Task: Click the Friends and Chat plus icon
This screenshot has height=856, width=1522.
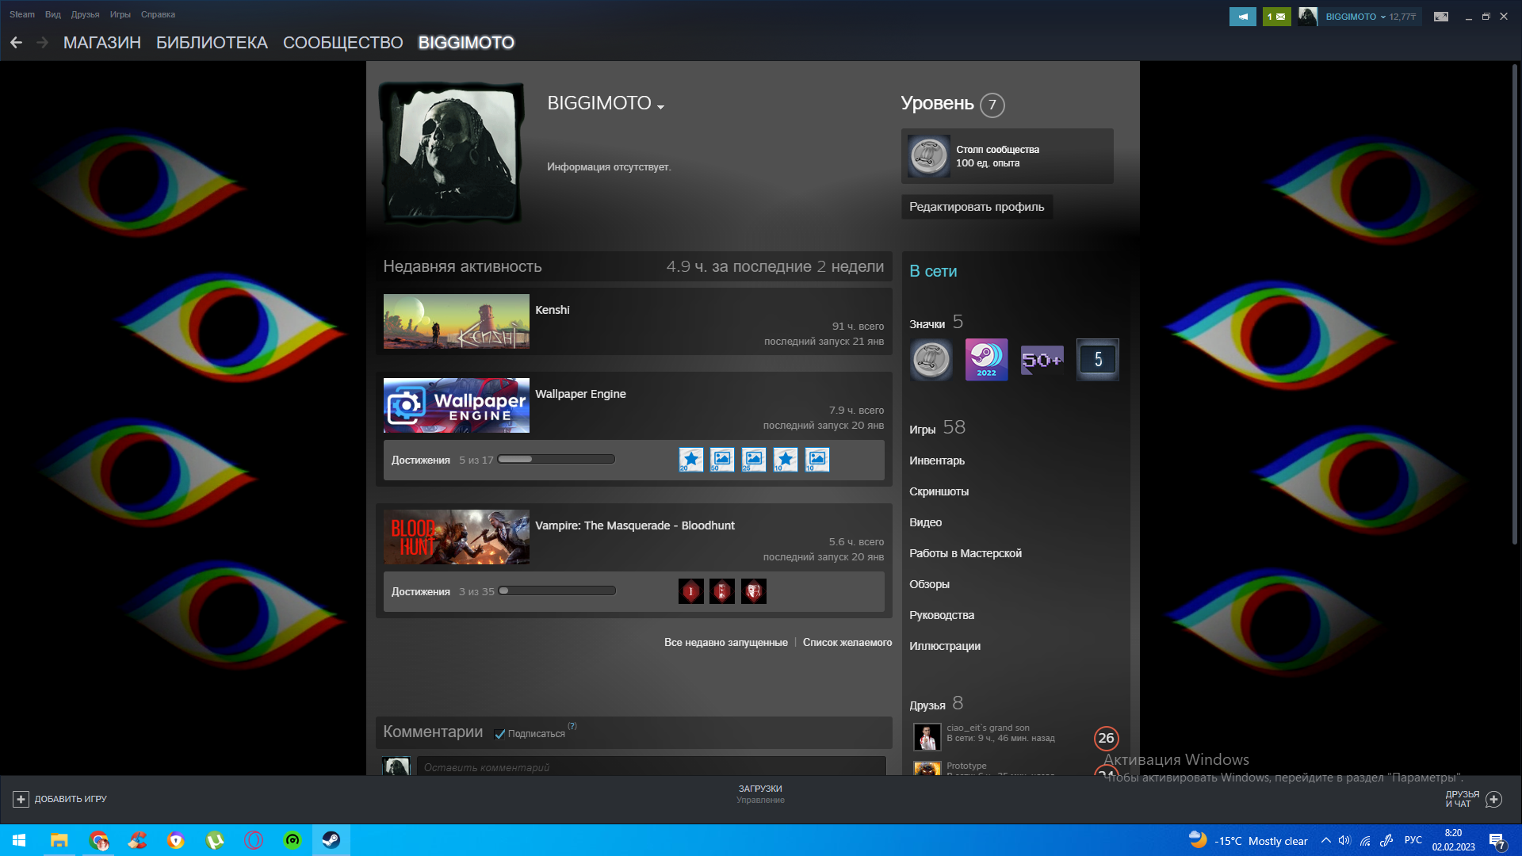Action: point(1493,799)
